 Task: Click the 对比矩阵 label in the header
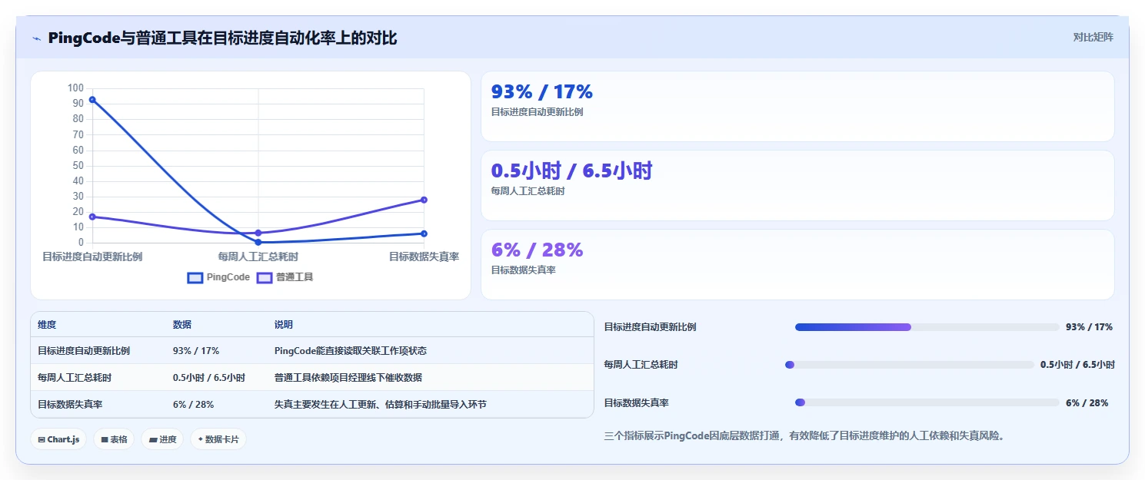click(x=1093, y=37)
